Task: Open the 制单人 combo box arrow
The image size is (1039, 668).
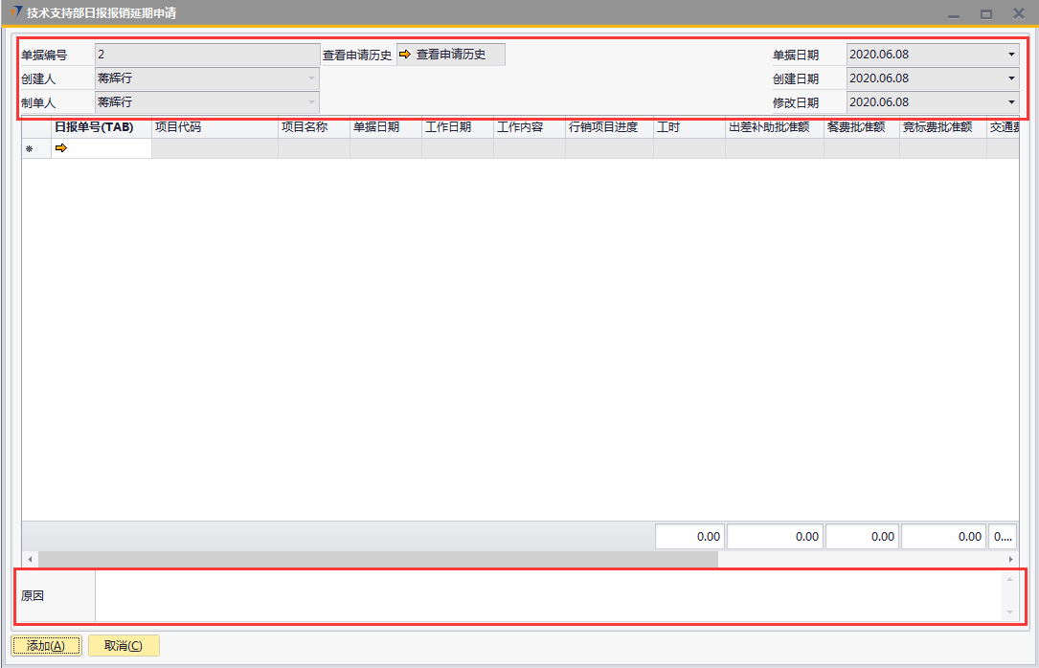Action: [x=311, y=102]
